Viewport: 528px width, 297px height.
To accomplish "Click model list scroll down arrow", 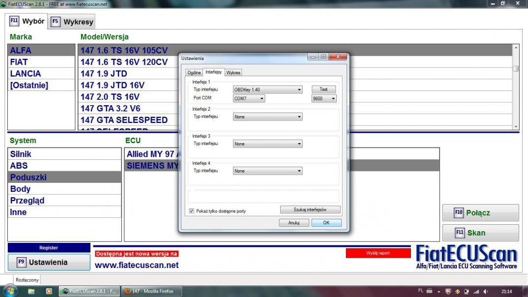I will [x=516, y=126].
